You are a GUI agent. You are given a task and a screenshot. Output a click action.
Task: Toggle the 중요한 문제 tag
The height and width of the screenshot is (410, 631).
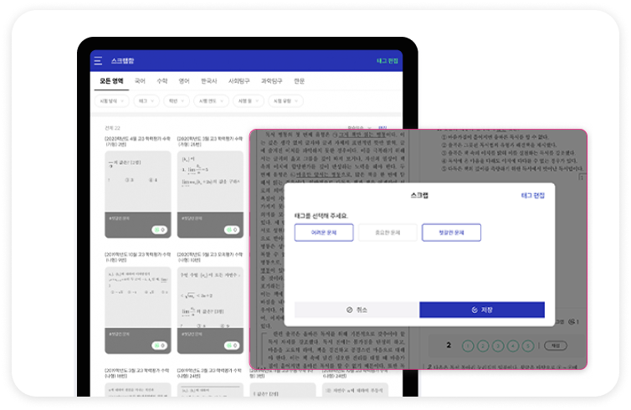[x=387, y=233]
